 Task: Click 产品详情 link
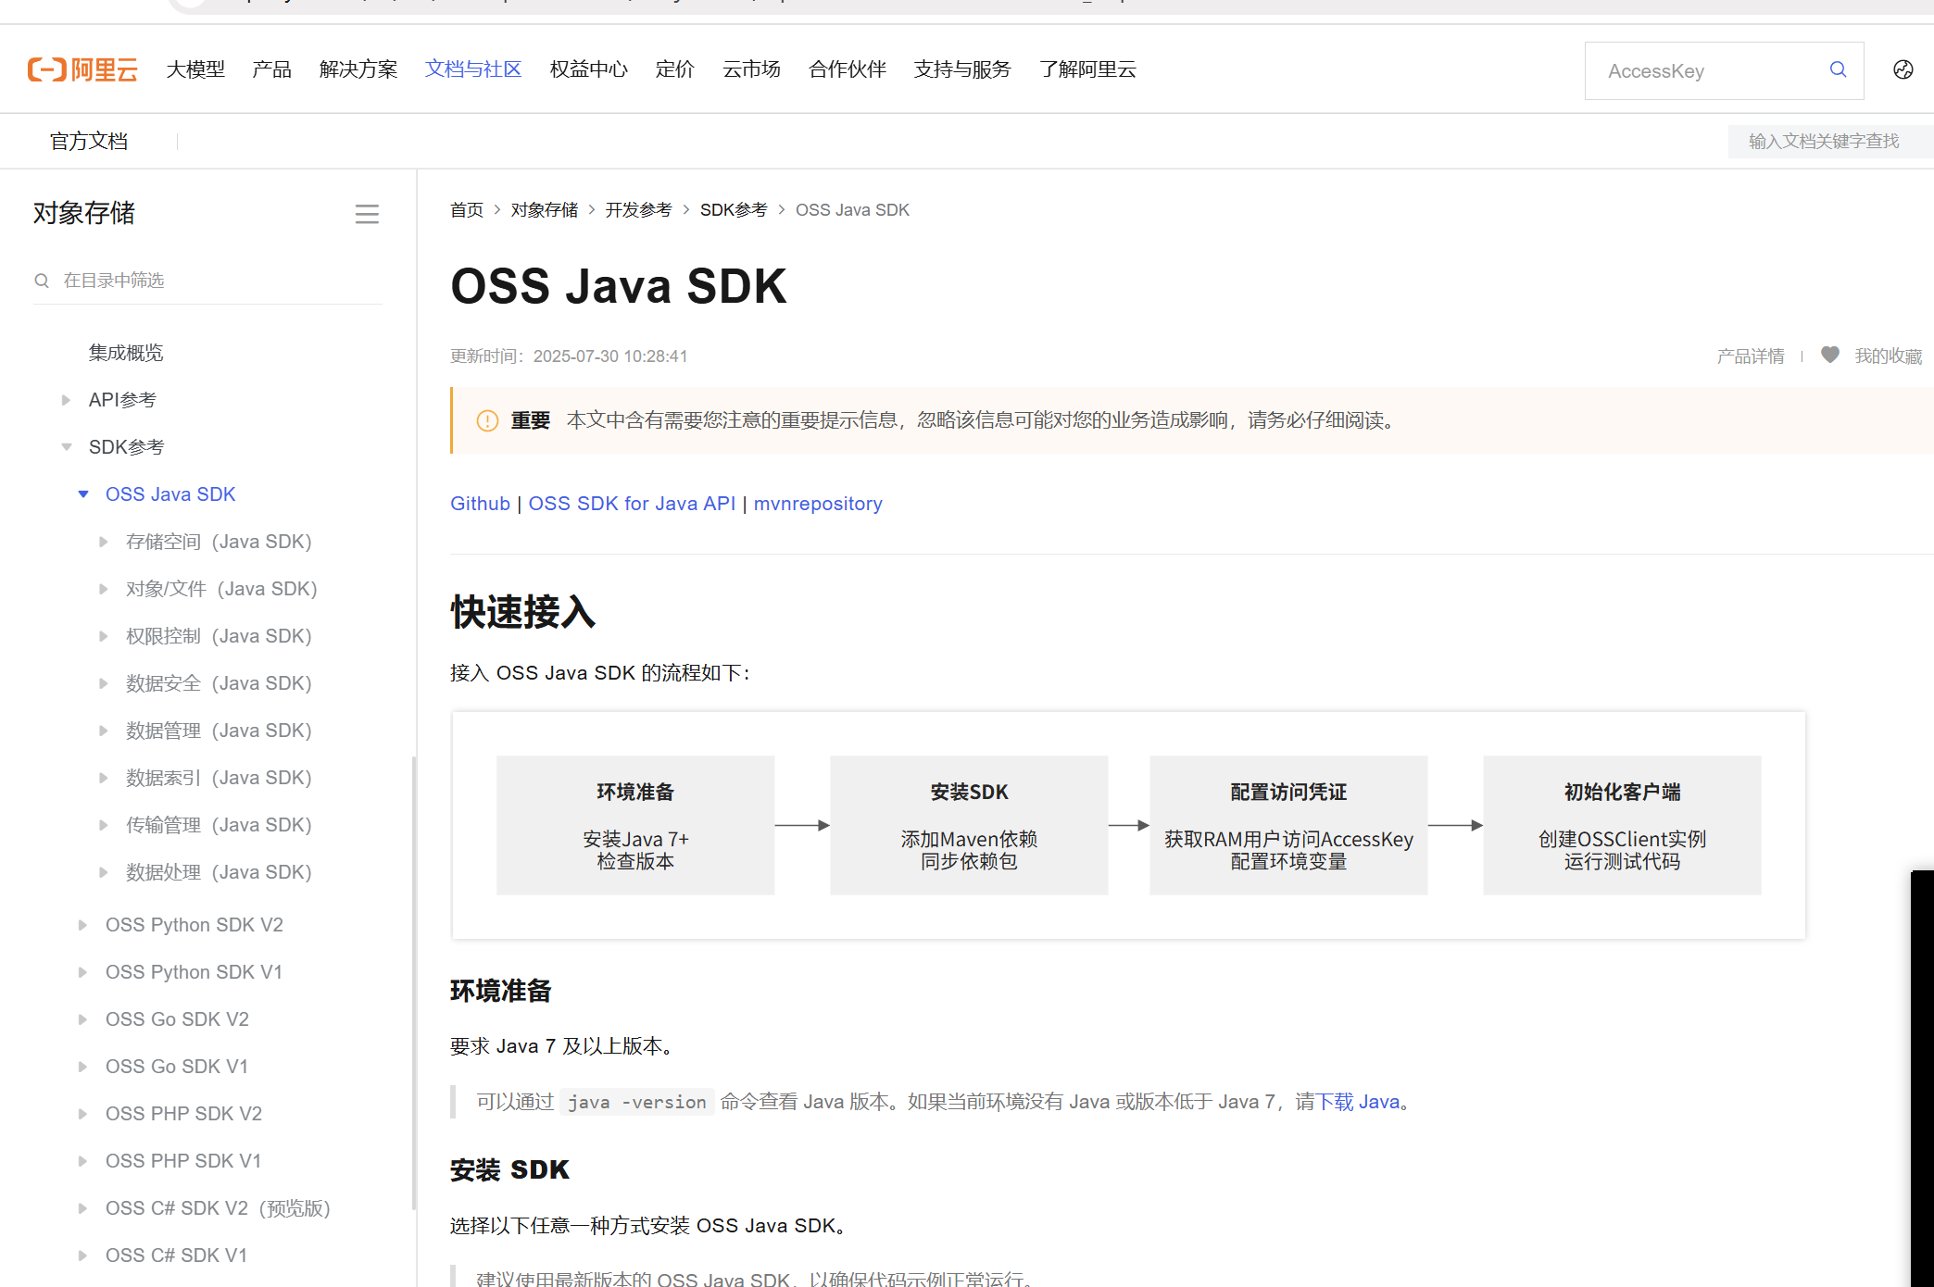tap(1751, 356)
